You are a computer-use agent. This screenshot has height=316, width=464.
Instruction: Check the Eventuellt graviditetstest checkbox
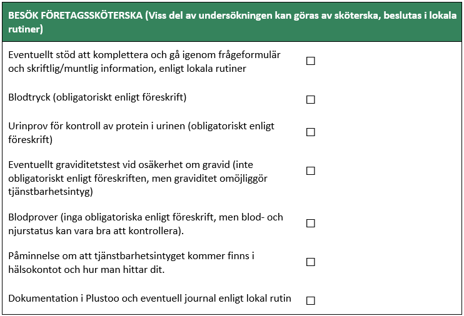tap(310, 170)
